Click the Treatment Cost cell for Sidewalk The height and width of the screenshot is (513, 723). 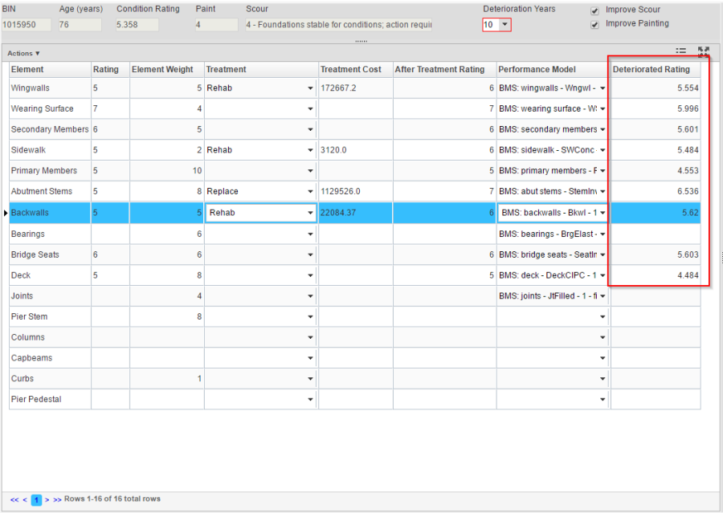tap(355, 150)
